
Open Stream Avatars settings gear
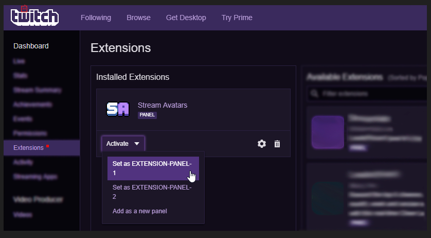(262, 144)
